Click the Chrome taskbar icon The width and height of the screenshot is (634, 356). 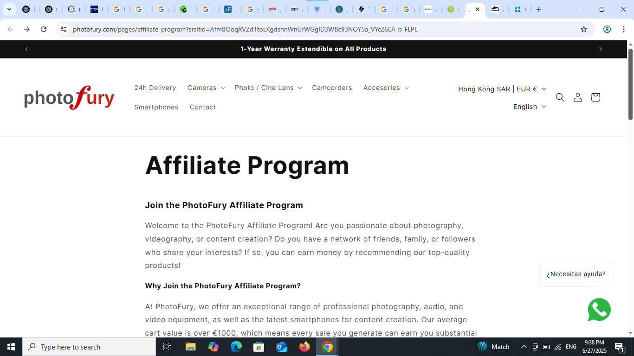tap(327, 347)
